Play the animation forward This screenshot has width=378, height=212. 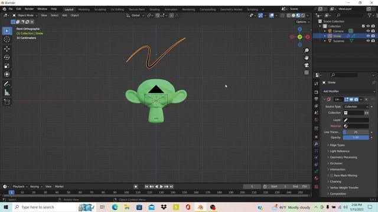tap(161, 187)
